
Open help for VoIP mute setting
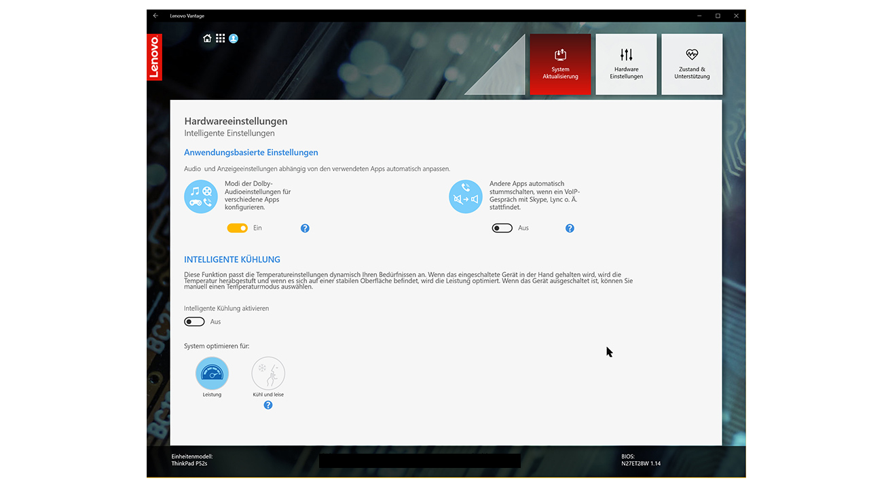pos(570,228)
